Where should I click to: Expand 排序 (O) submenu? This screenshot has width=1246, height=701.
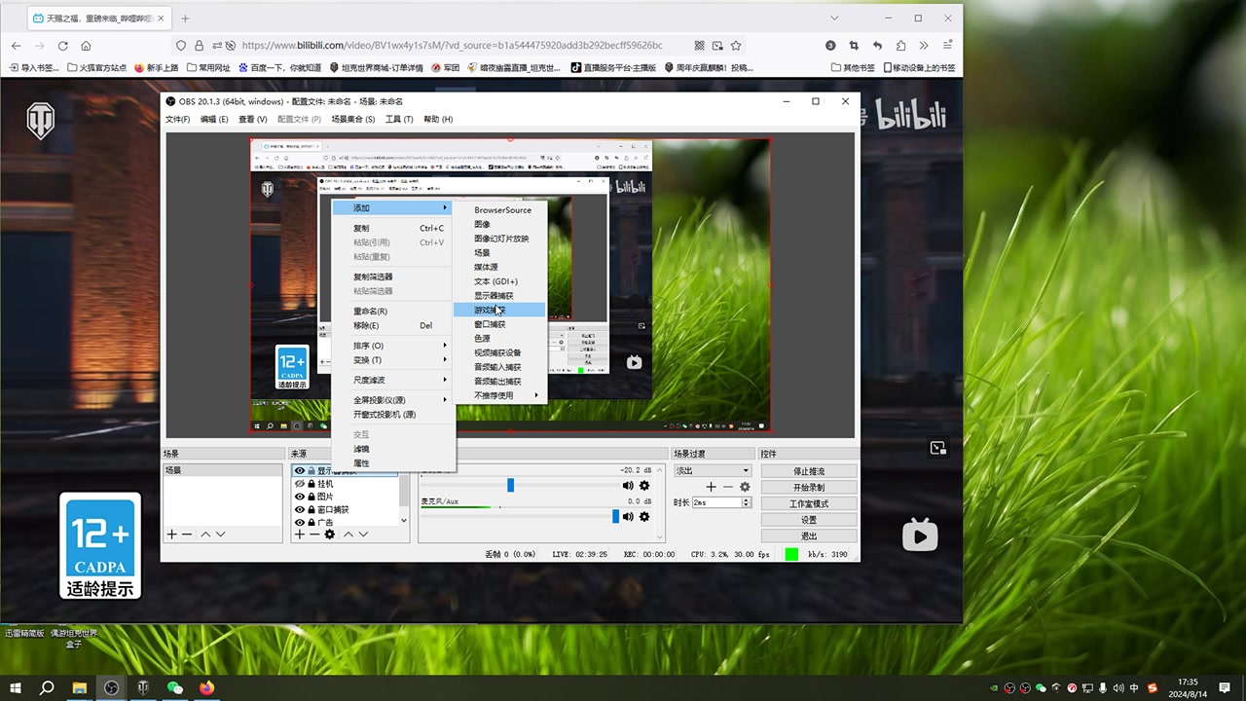[x=392, y=346]
